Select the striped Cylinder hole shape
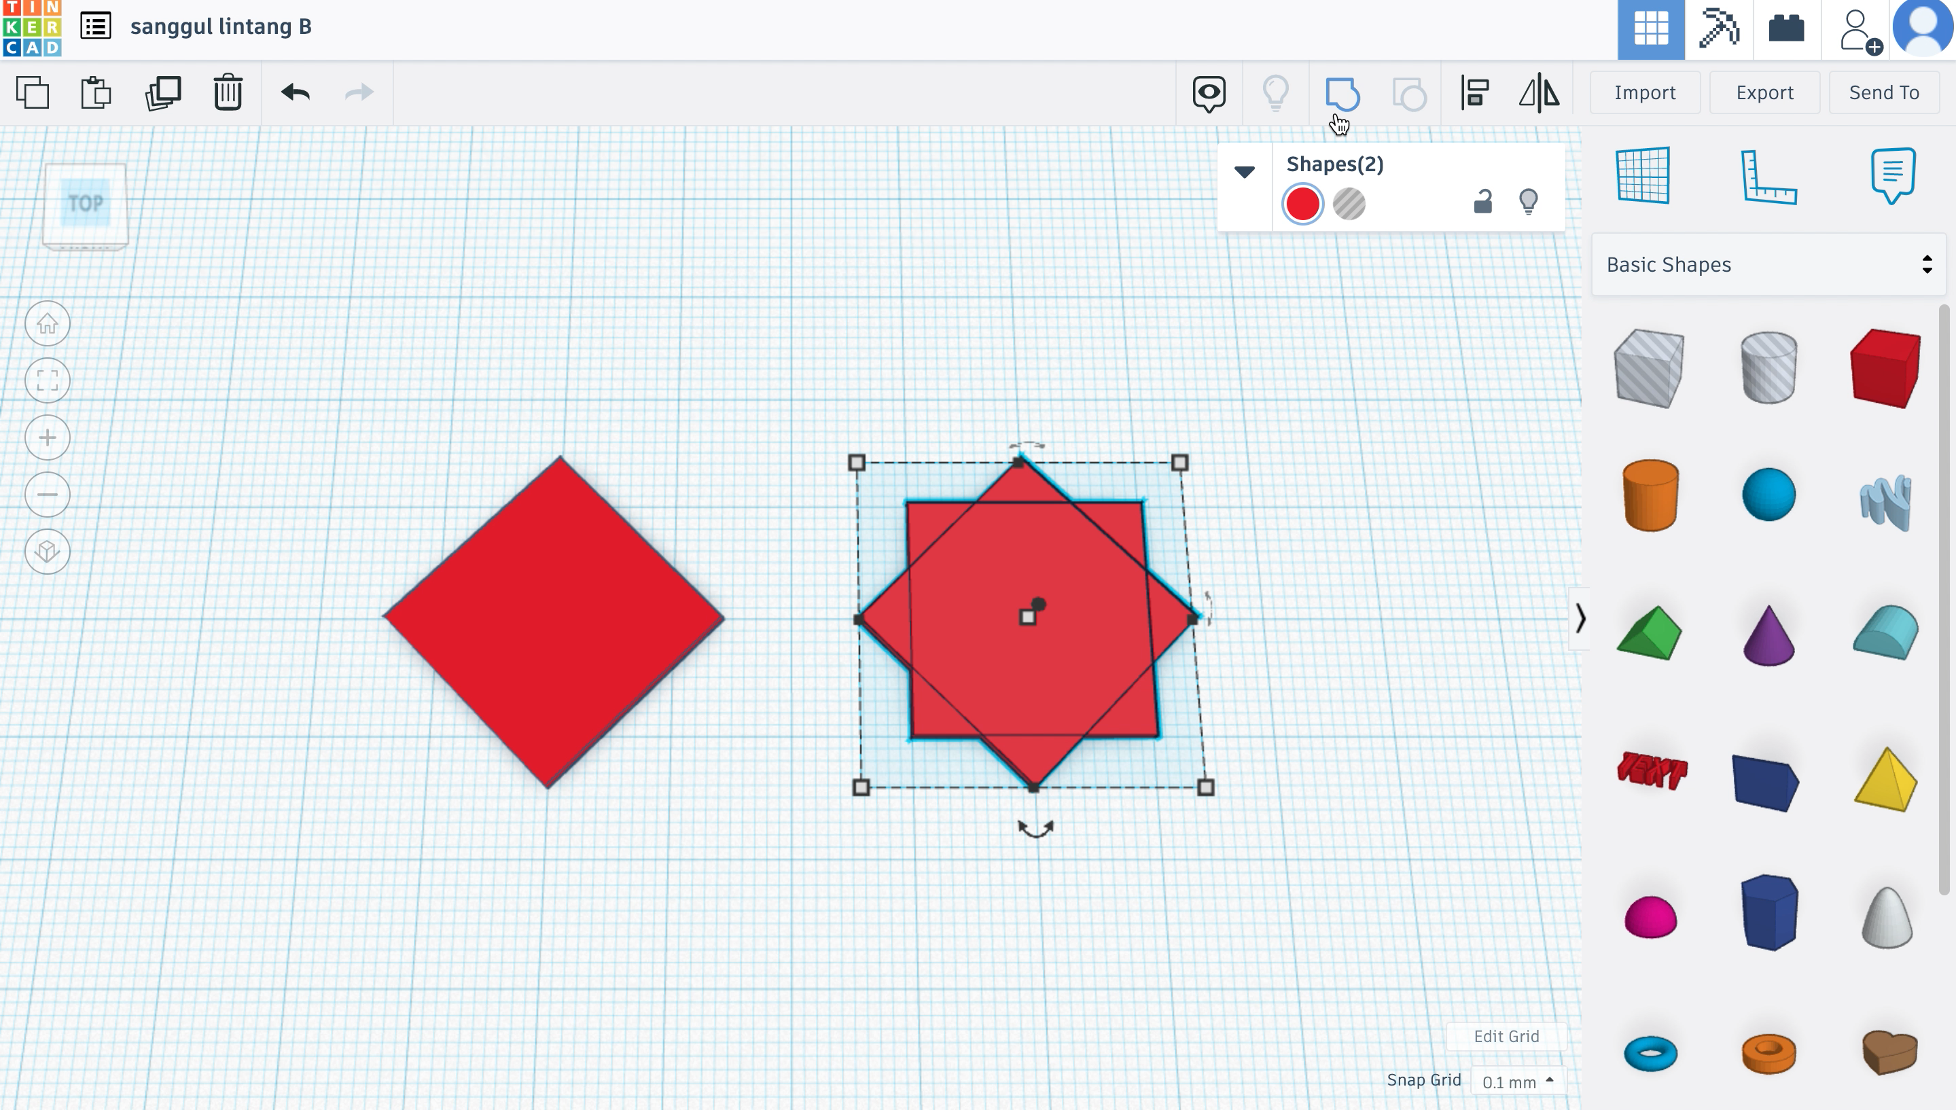 [x=1768, y=368]
